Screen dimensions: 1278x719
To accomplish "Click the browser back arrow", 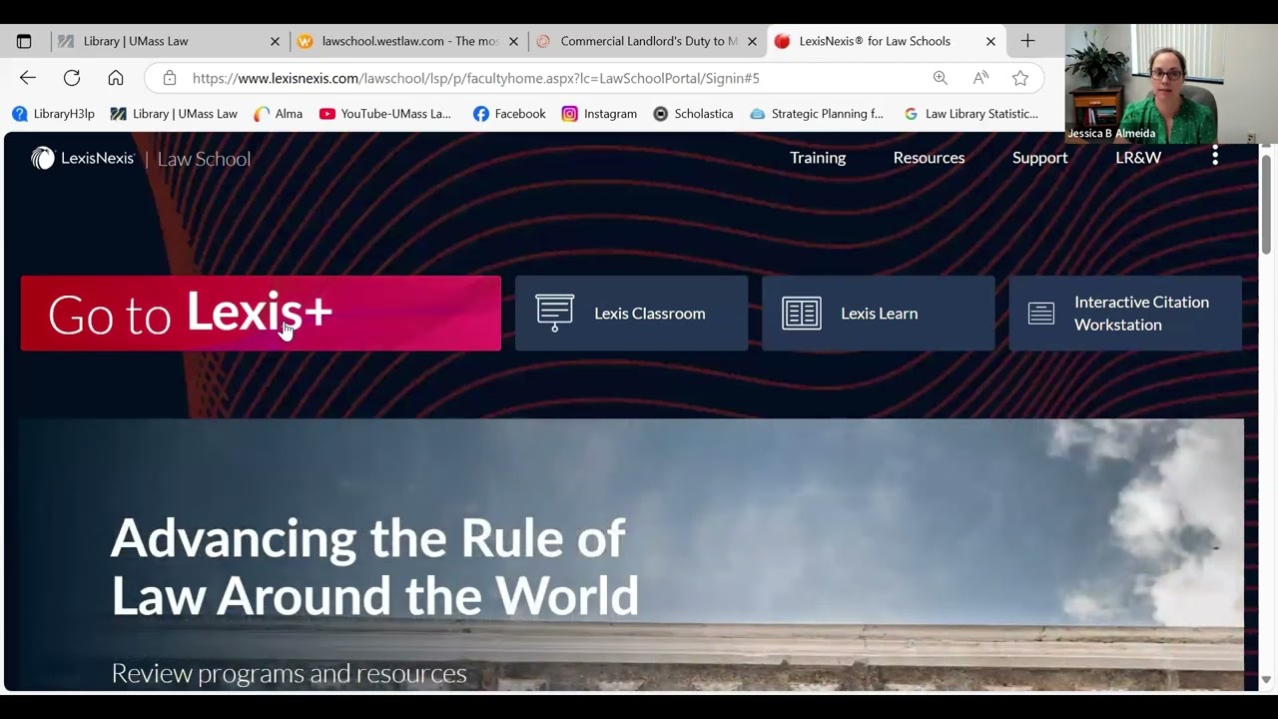I will click(28, 78).
